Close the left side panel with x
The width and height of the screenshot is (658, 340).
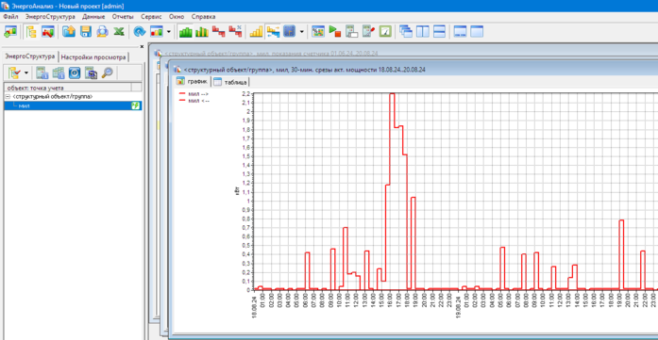[x=142, y=46]
